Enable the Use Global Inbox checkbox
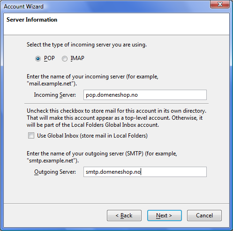 coord(31,136)
